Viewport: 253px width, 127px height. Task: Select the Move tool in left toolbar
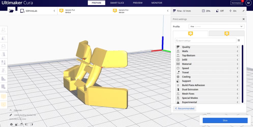3,30
